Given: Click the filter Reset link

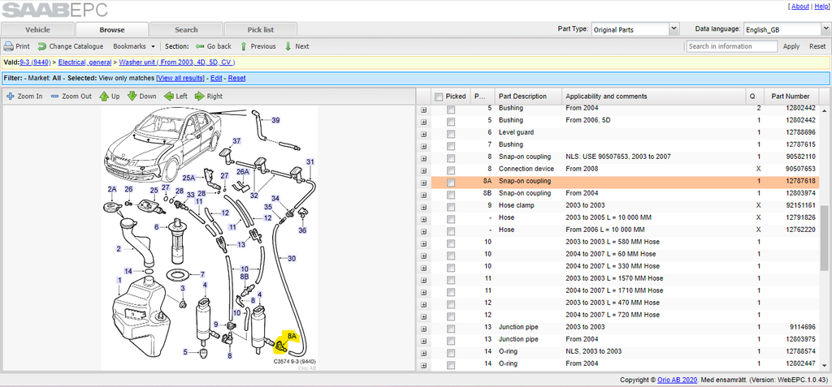Looking at the screenshot, I should pyautogui.click(x=236, y=79).
